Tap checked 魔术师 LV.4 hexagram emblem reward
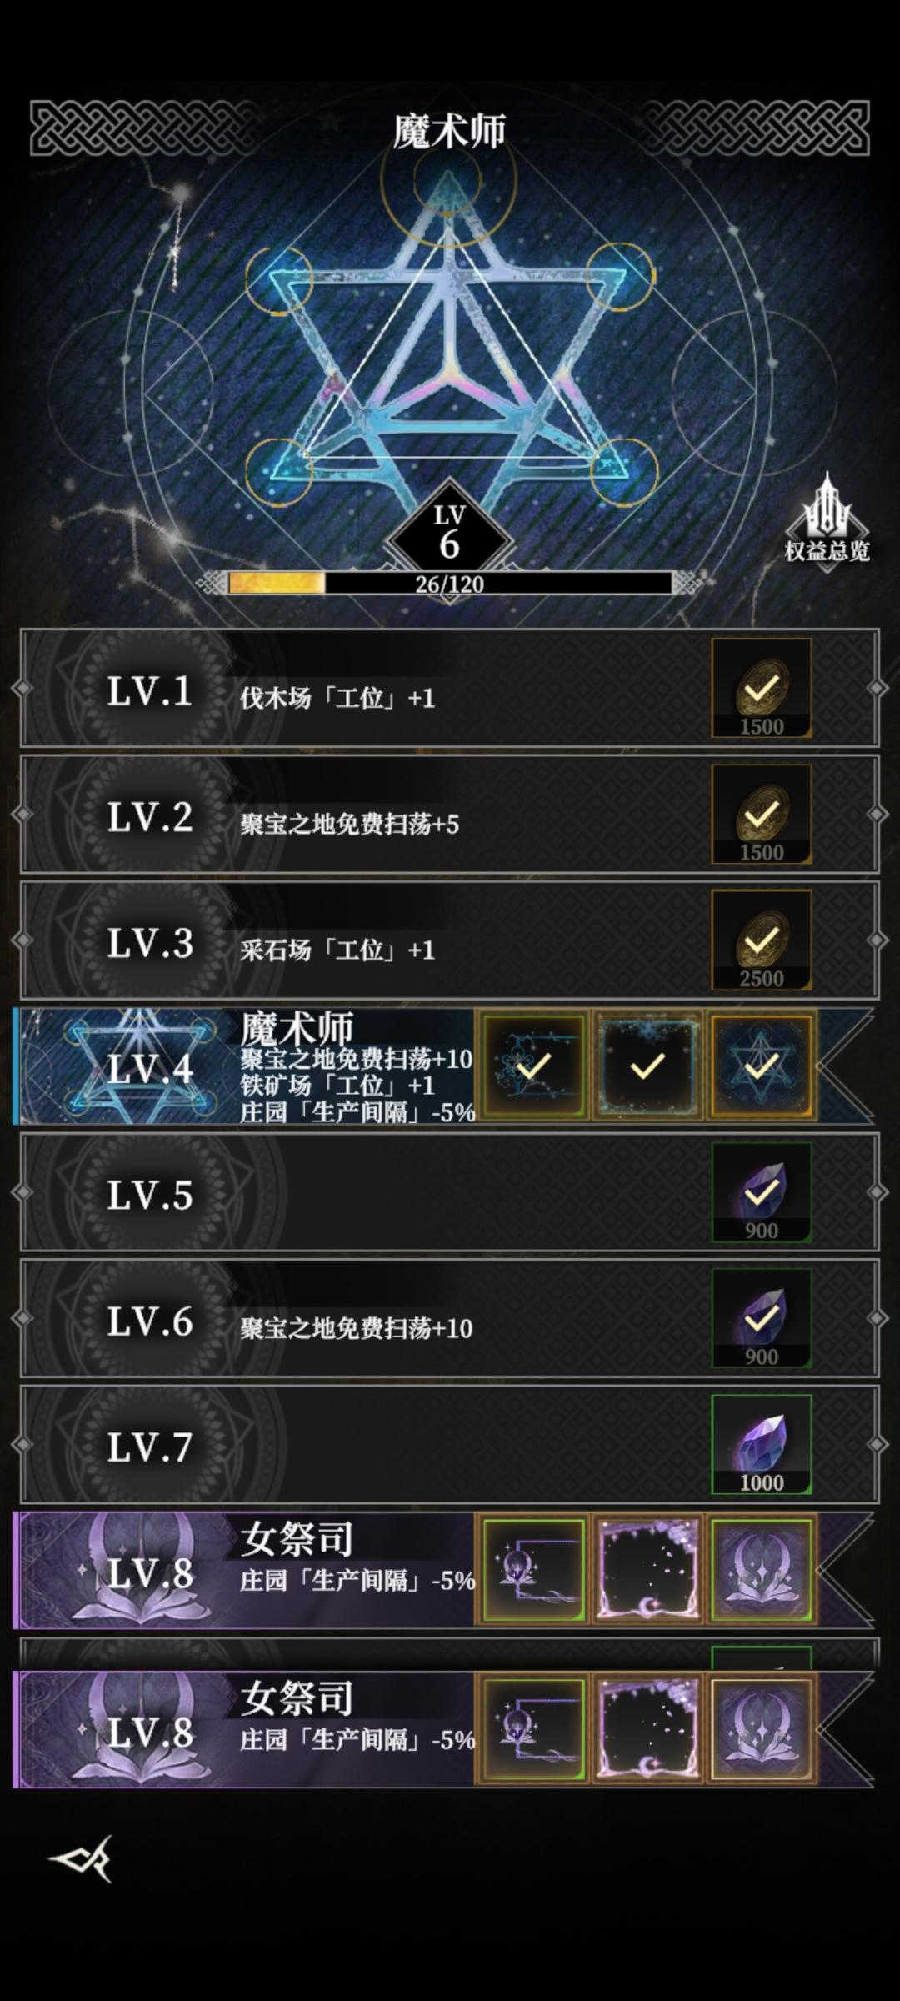900x2001 pixels. tap(762, 1066)
